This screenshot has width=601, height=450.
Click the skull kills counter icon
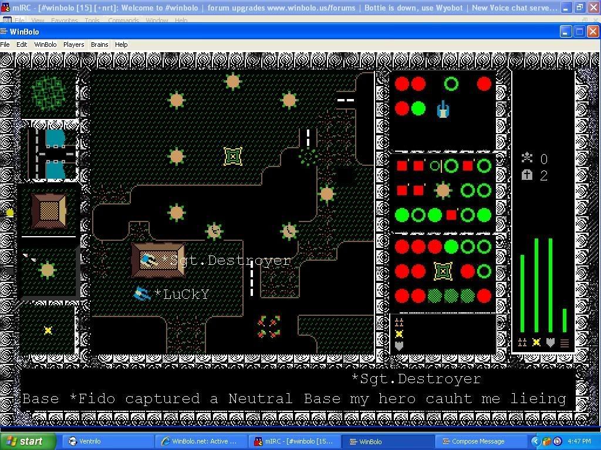tap(527, 157)
